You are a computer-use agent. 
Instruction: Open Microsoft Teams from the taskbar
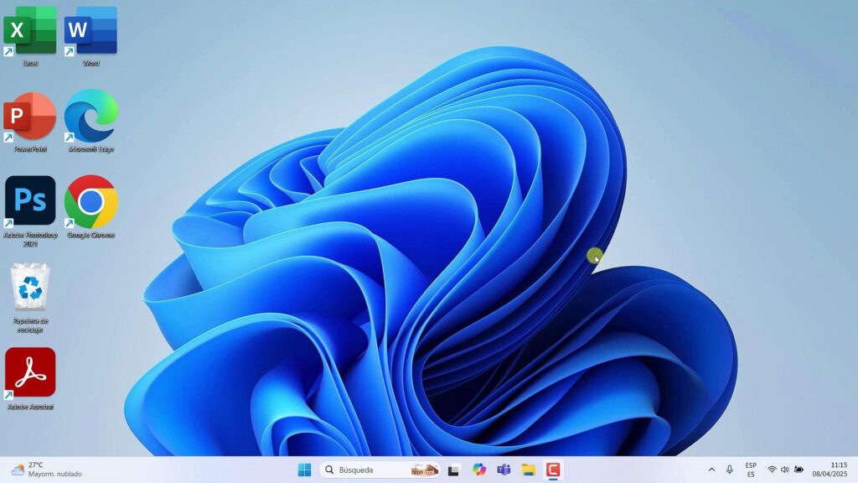coord(504,470)
